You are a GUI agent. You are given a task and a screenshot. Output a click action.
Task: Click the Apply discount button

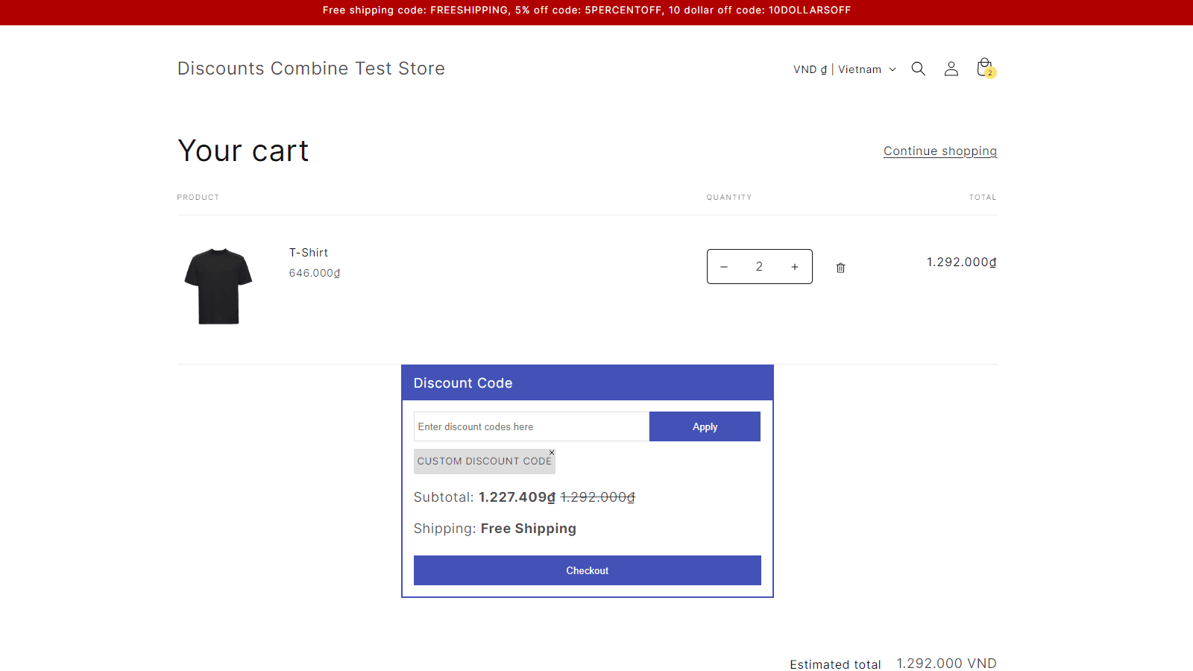click(705, 426)
